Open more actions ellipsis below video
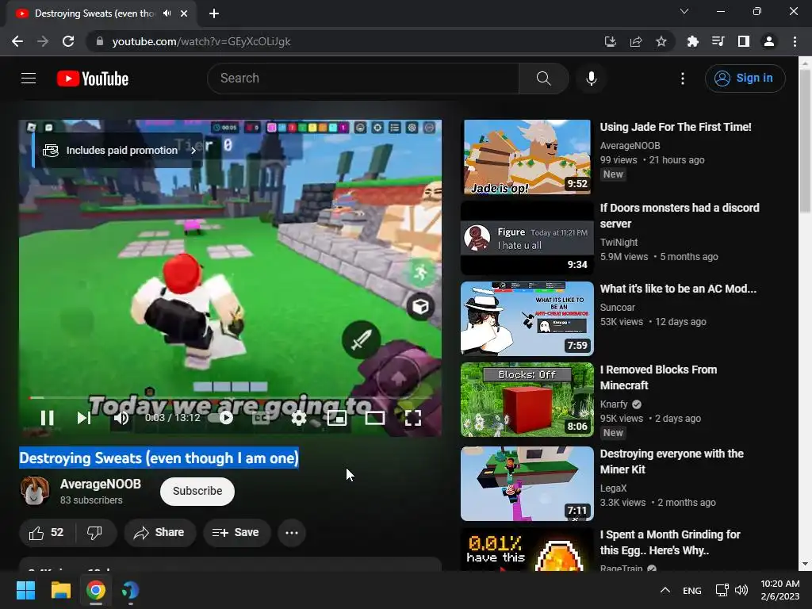812x609 pixels. 292,532
